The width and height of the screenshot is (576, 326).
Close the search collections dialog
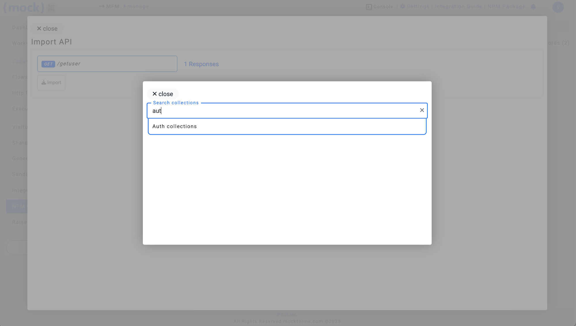click(163, 94)
